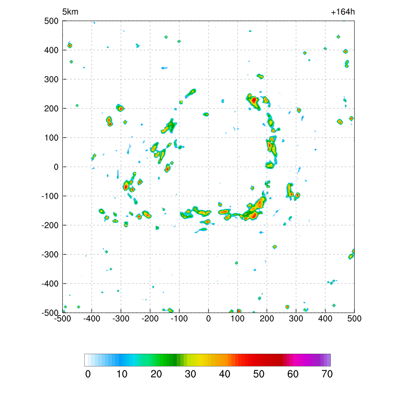Click the x-axis tick label 300

click(296, 318)
